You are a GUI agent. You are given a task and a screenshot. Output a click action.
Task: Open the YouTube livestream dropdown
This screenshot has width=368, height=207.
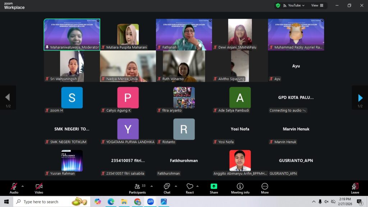point(294,5)
